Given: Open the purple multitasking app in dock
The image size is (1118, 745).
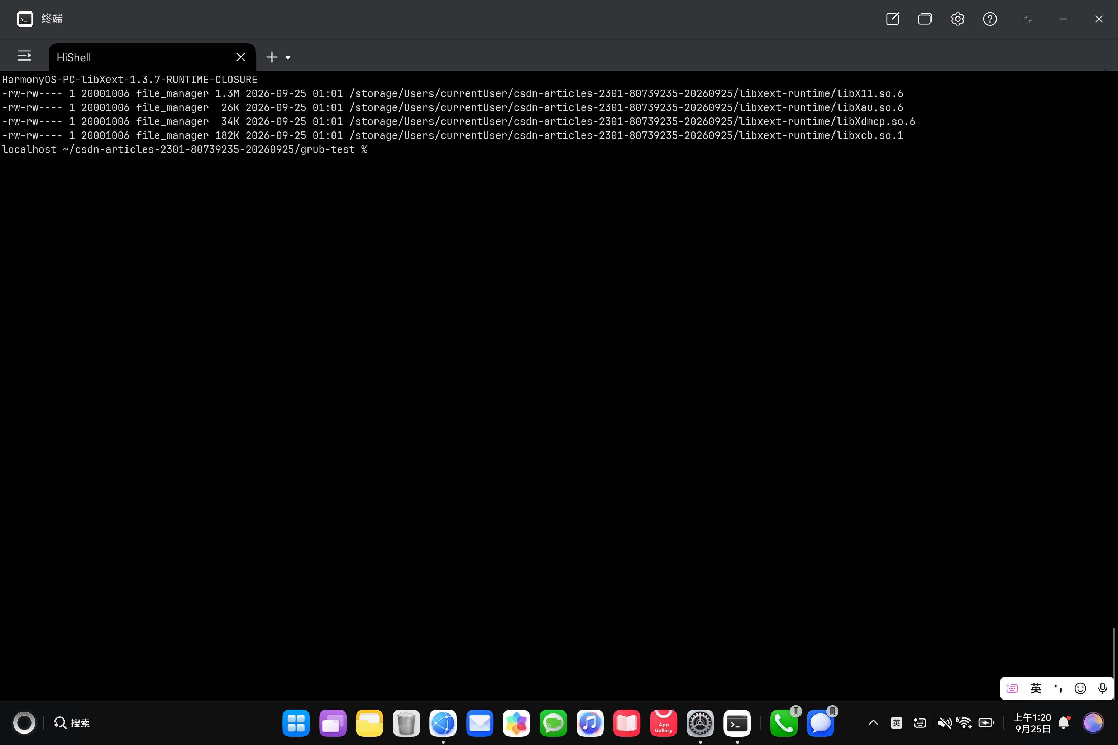Looking at the screenshot, I should point(333,723).
